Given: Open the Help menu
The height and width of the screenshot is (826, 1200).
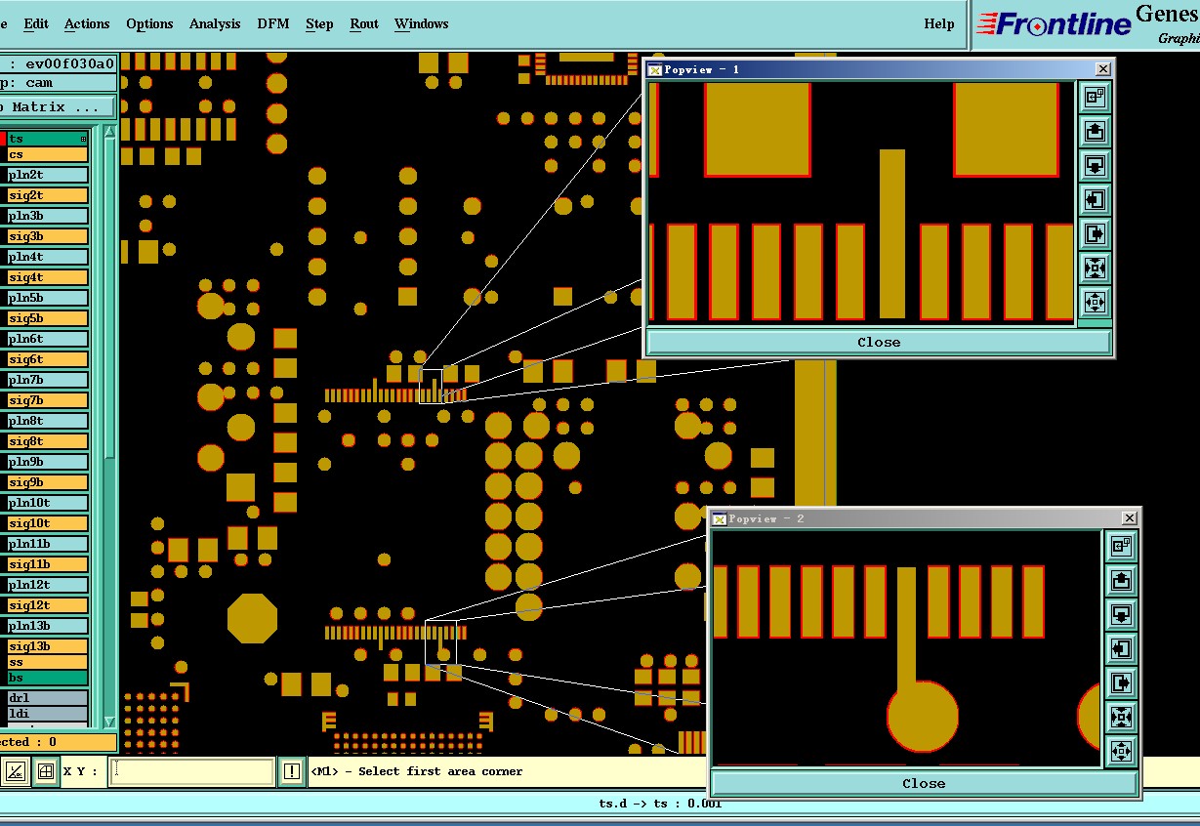Looking at the screenshot, I should point(939,23).
